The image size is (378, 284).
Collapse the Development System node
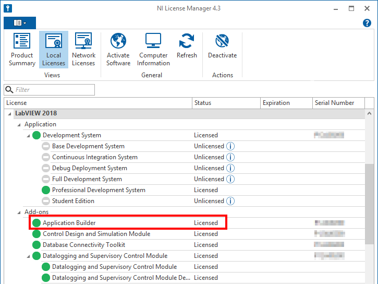coord(28,136)
